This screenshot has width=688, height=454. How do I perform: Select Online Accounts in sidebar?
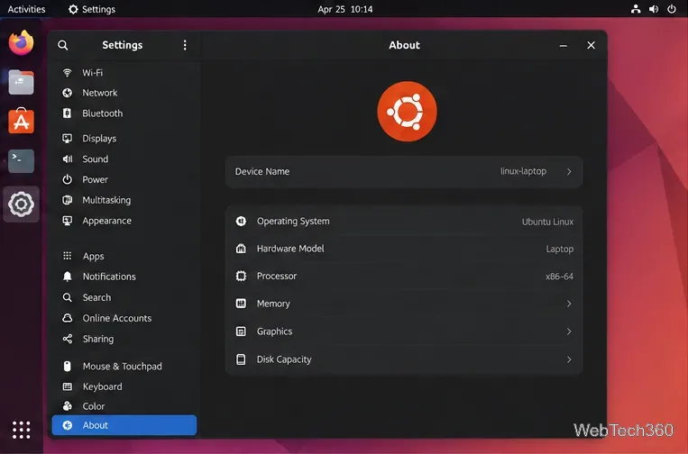124,318
